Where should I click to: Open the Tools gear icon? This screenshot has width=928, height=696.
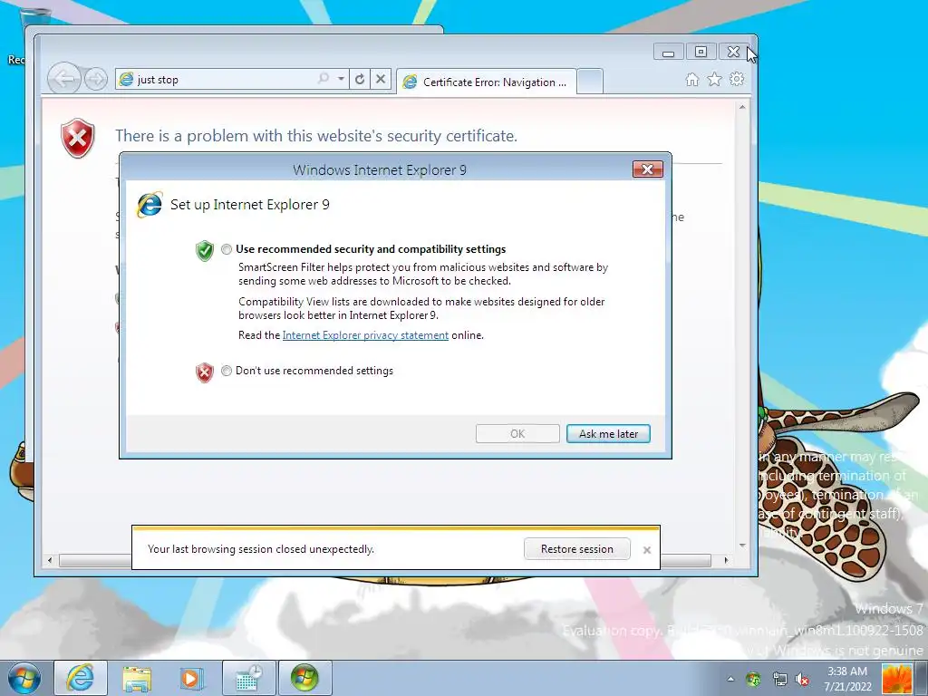pos(737,79)
